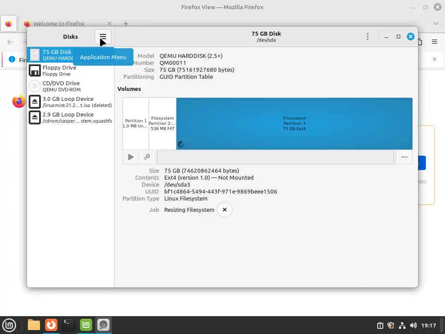
Task: Click serial number QM00011
Action: [173, 63]
